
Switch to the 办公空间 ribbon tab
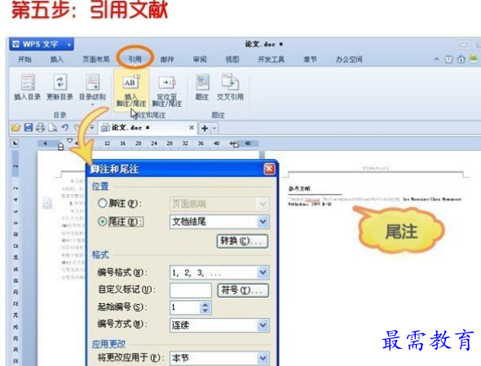(x=349, y=60)
